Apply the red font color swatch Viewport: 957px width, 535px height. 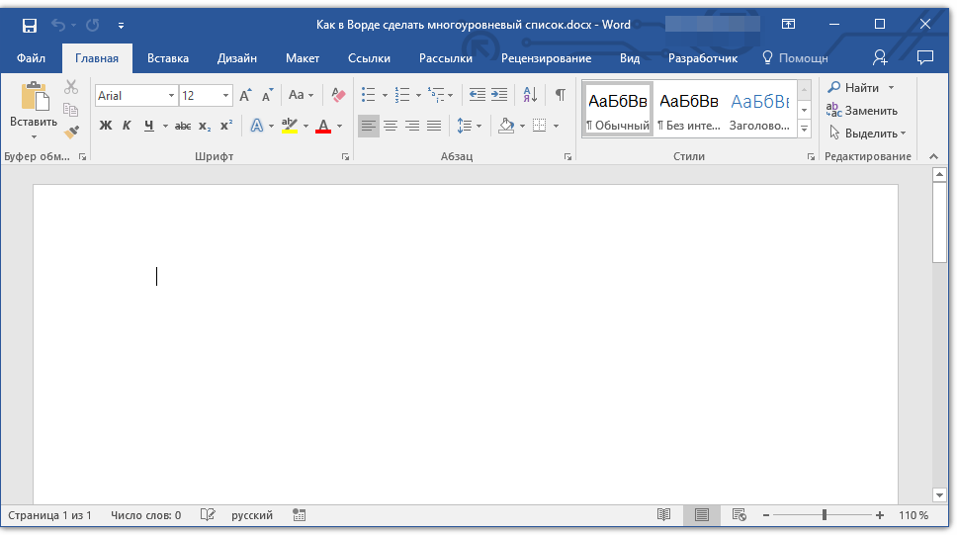coord(322,126)
